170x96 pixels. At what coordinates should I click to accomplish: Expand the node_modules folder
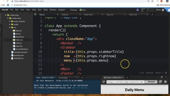[10, 21]
